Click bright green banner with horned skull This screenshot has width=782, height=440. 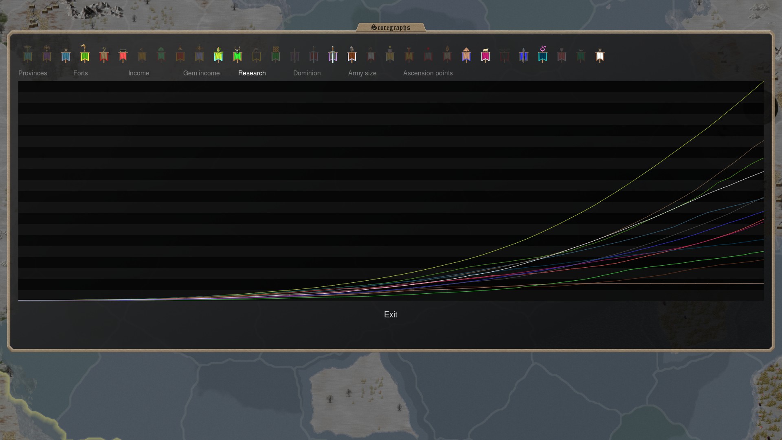[237, 54]
